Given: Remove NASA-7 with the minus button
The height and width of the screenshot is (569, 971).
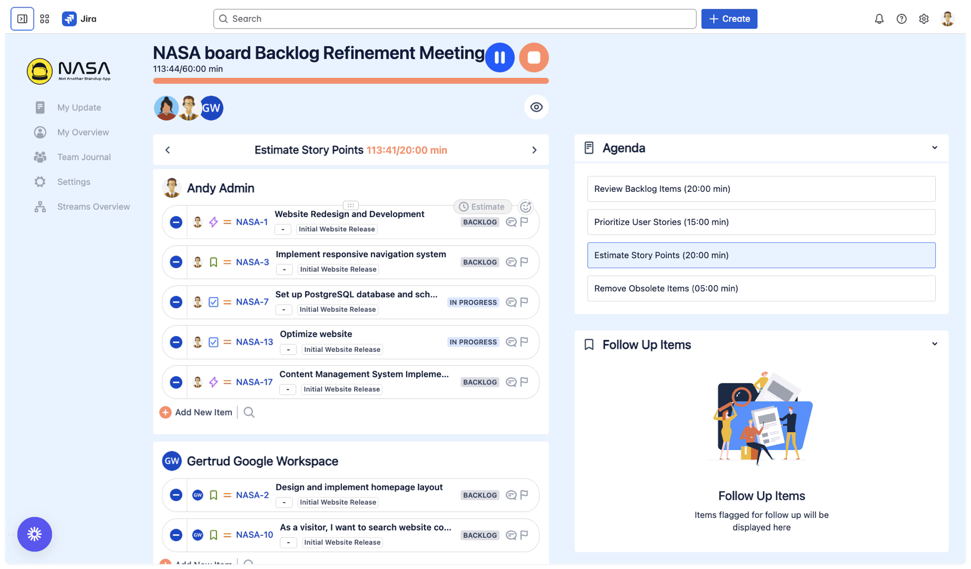Looking at the screenshot, I should point(176,302).
